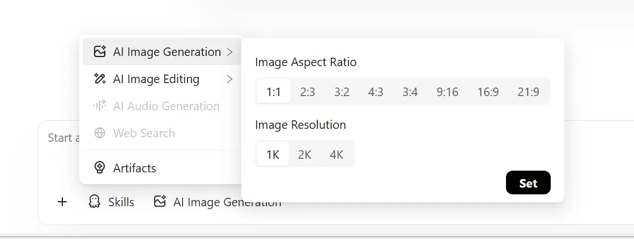Pick the 9:16 aspect ratio

[447, 92]
